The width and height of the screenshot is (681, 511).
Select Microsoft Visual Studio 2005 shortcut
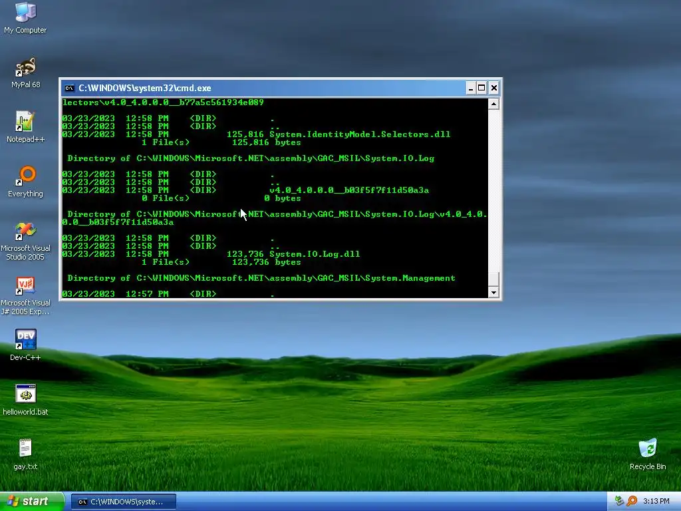(x=25, y=240)
